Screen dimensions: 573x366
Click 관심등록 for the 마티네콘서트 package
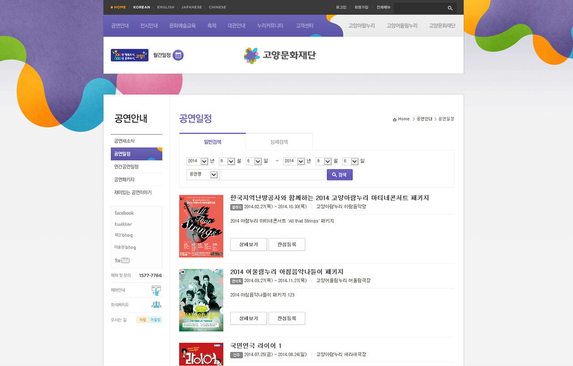click(287, 245)
